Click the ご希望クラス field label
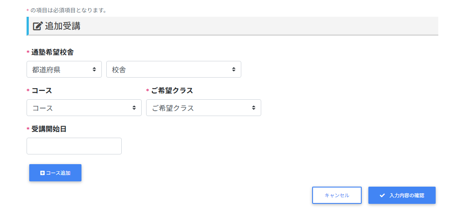 pyautogui.click(x=172, y=90)
